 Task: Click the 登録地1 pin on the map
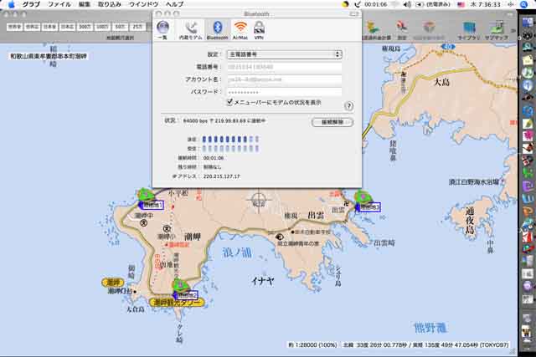[146, 195]
